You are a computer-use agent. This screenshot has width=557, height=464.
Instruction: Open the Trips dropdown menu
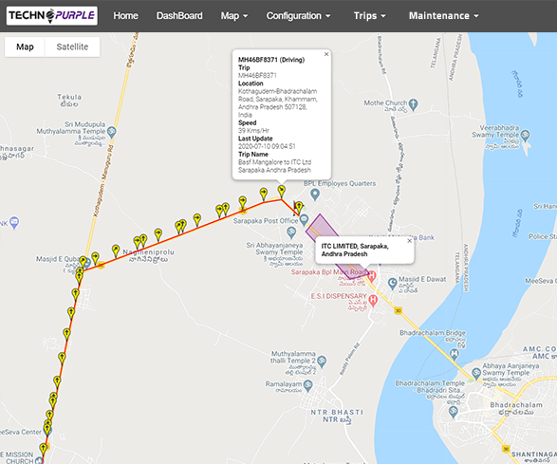pyautogui.click(x=369, y=16)
